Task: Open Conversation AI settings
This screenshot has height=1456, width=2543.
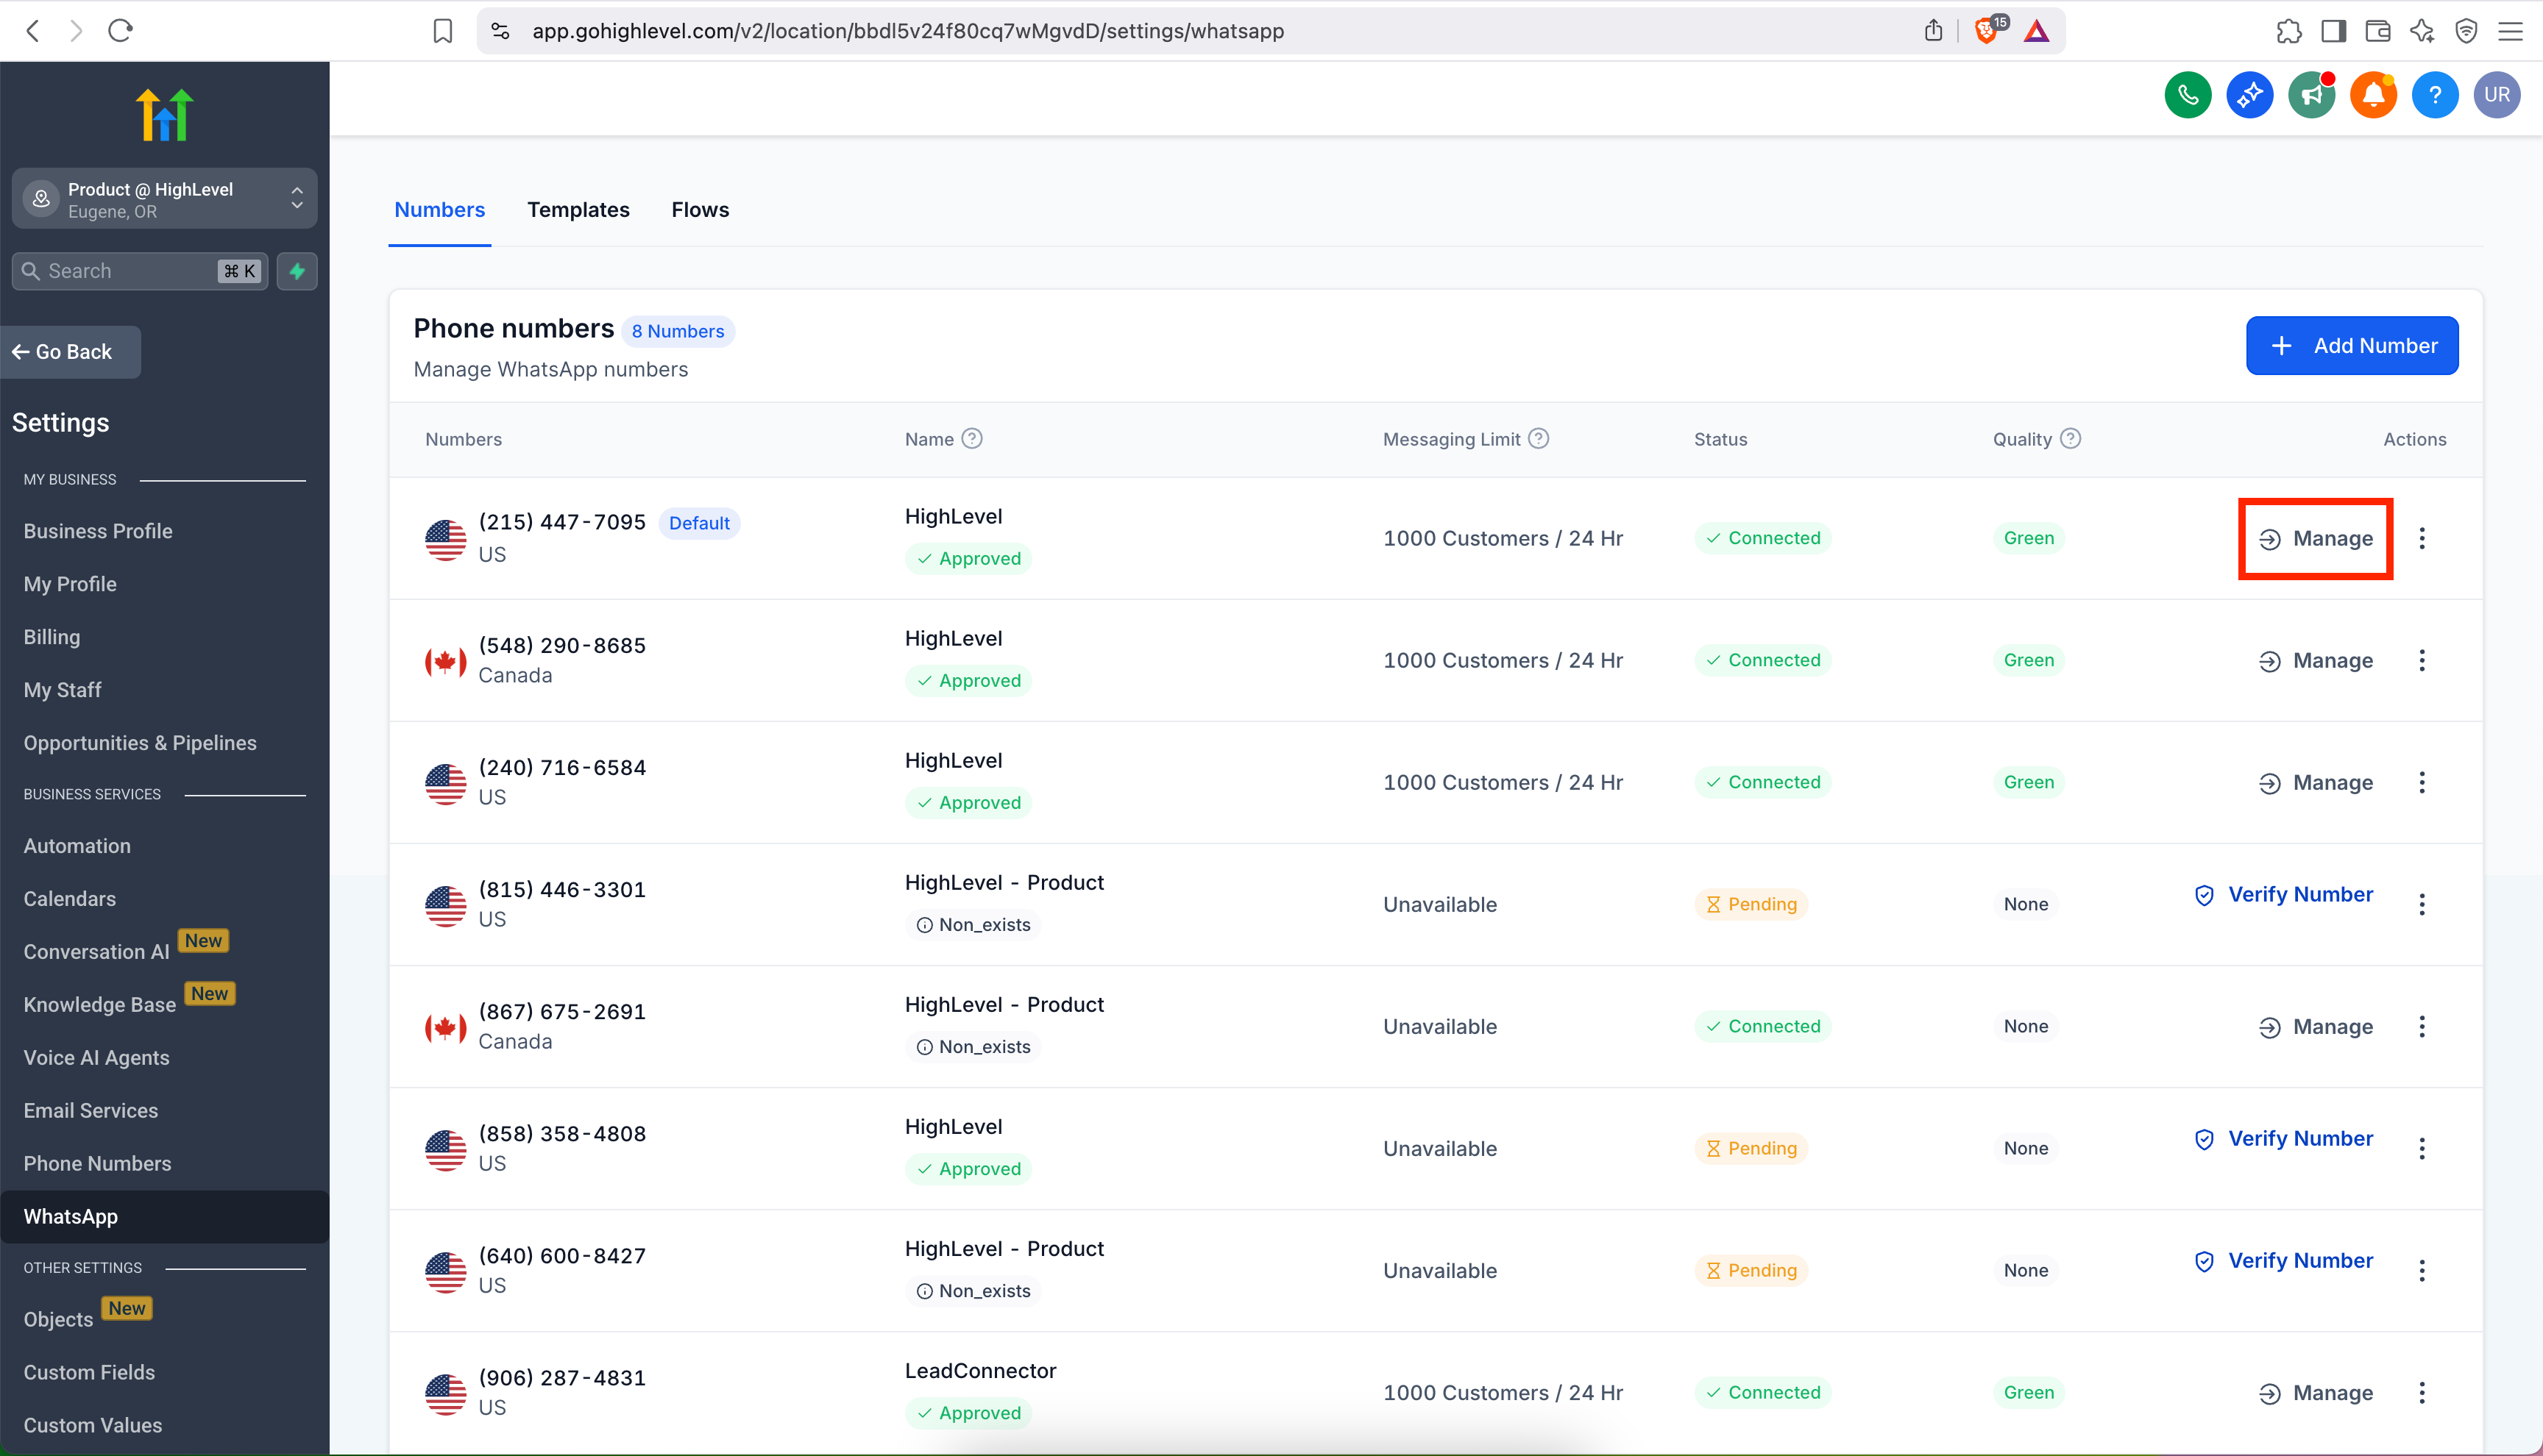Action: pyautogui.click(x=97, y=952)
